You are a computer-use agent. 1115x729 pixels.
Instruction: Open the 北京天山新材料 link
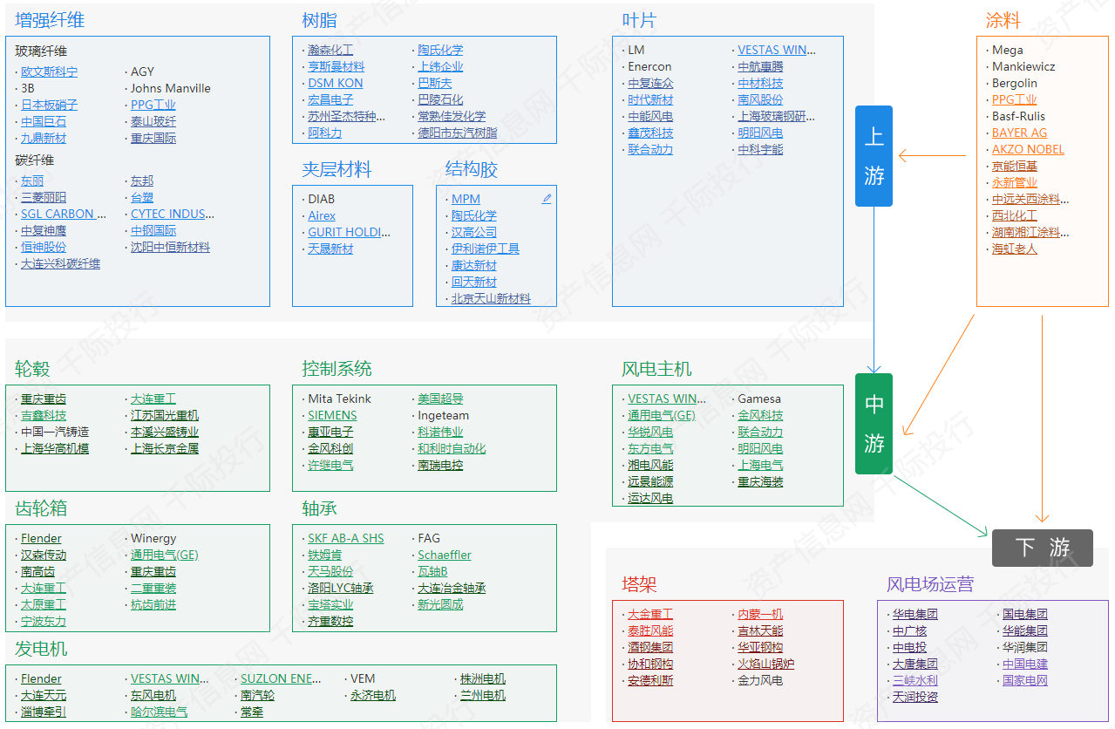(491, 298)
